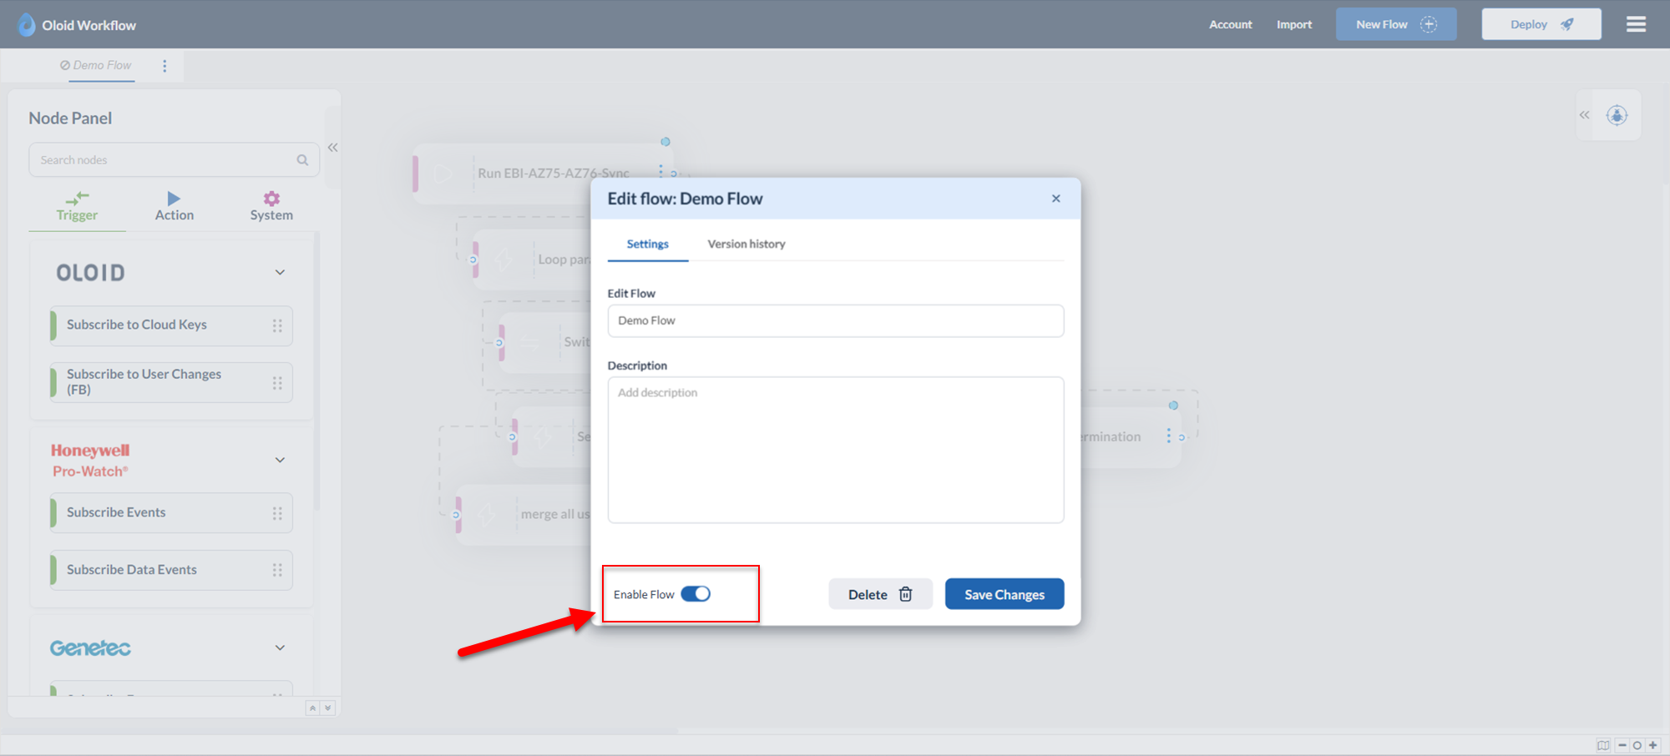
Task: Select Subscribe Data Events node
Action: pyautogui.click(x=171, y=570)
